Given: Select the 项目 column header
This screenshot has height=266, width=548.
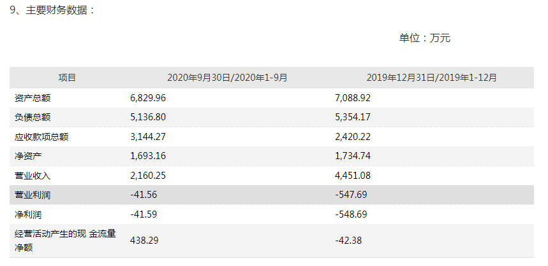Looking at the screenshot, I should point(67,78).
